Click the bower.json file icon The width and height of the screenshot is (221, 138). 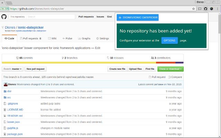coord(5,122)
